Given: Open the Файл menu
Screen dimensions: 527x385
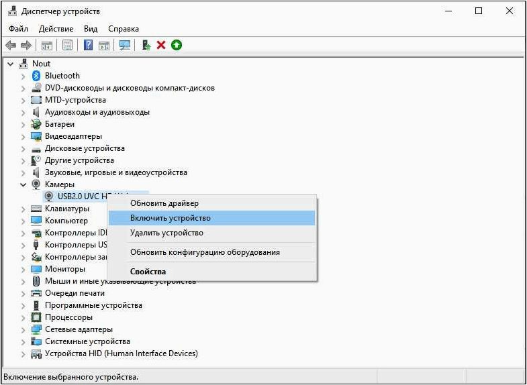Looking at the screenshot, I should pos(19,29).
